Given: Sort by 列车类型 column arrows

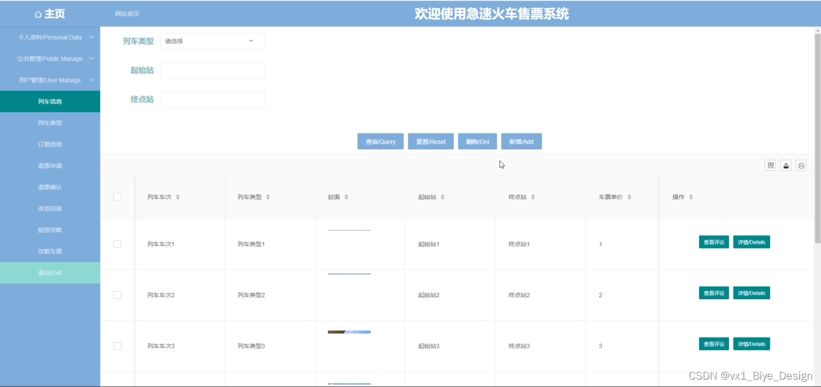Looking at the screenshot, I should click(268, 197).
